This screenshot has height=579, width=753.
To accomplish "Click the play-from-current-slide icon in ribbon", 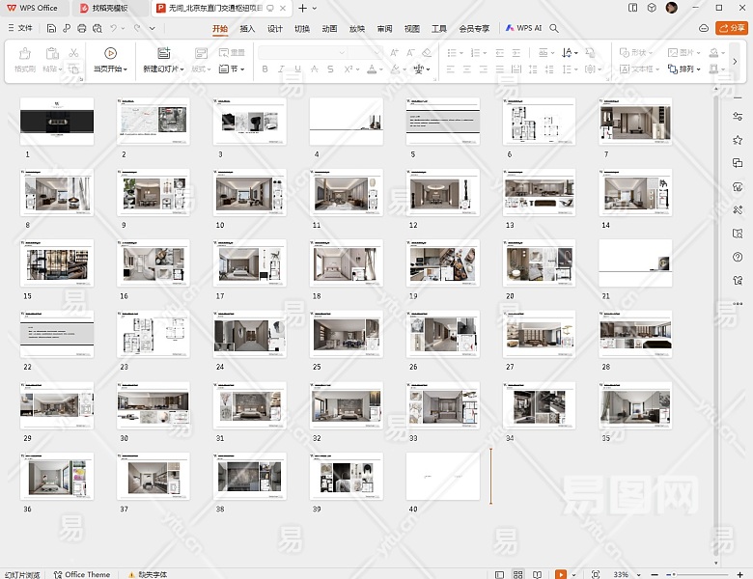I will (110, 54).
